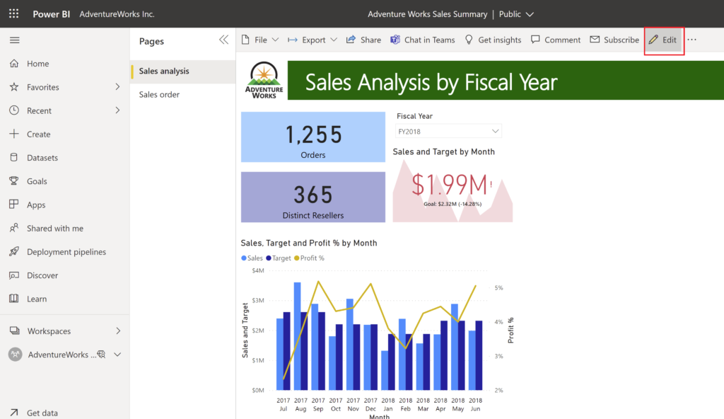Screen dimensions: 724x419
Task: Click the Share icon in toolbar
Action: coord(351,40)
